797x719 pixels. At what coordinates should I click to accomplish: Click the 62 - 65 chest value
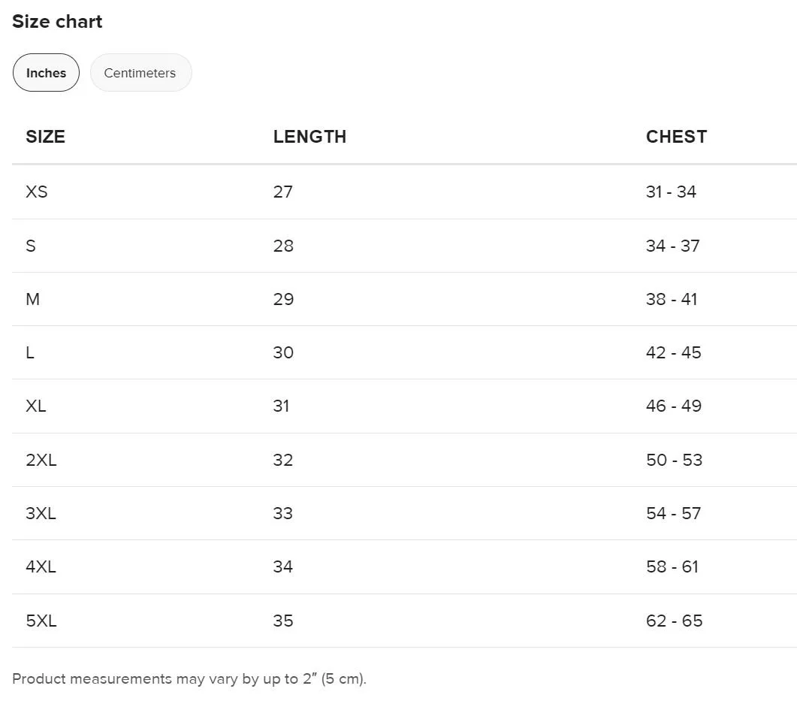click(x=674, y=621)
